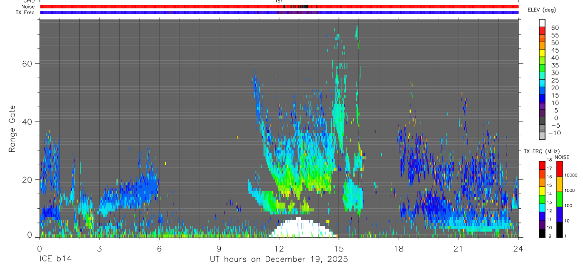Screen dimensions: 583x269
Task: Click the x-axis tick label 24
Action: 518,249
